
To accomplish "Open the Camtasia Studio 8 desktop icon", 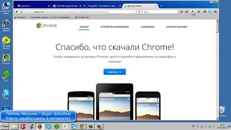I will [6, 25].
